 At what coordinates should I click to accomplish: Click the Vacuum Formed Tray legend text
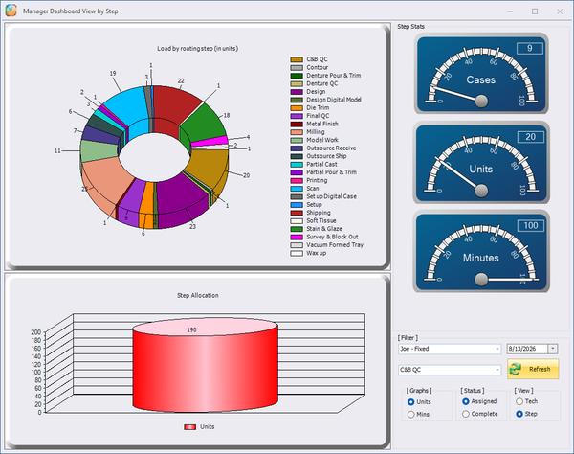pyautogui.click(x=335, y=245)
